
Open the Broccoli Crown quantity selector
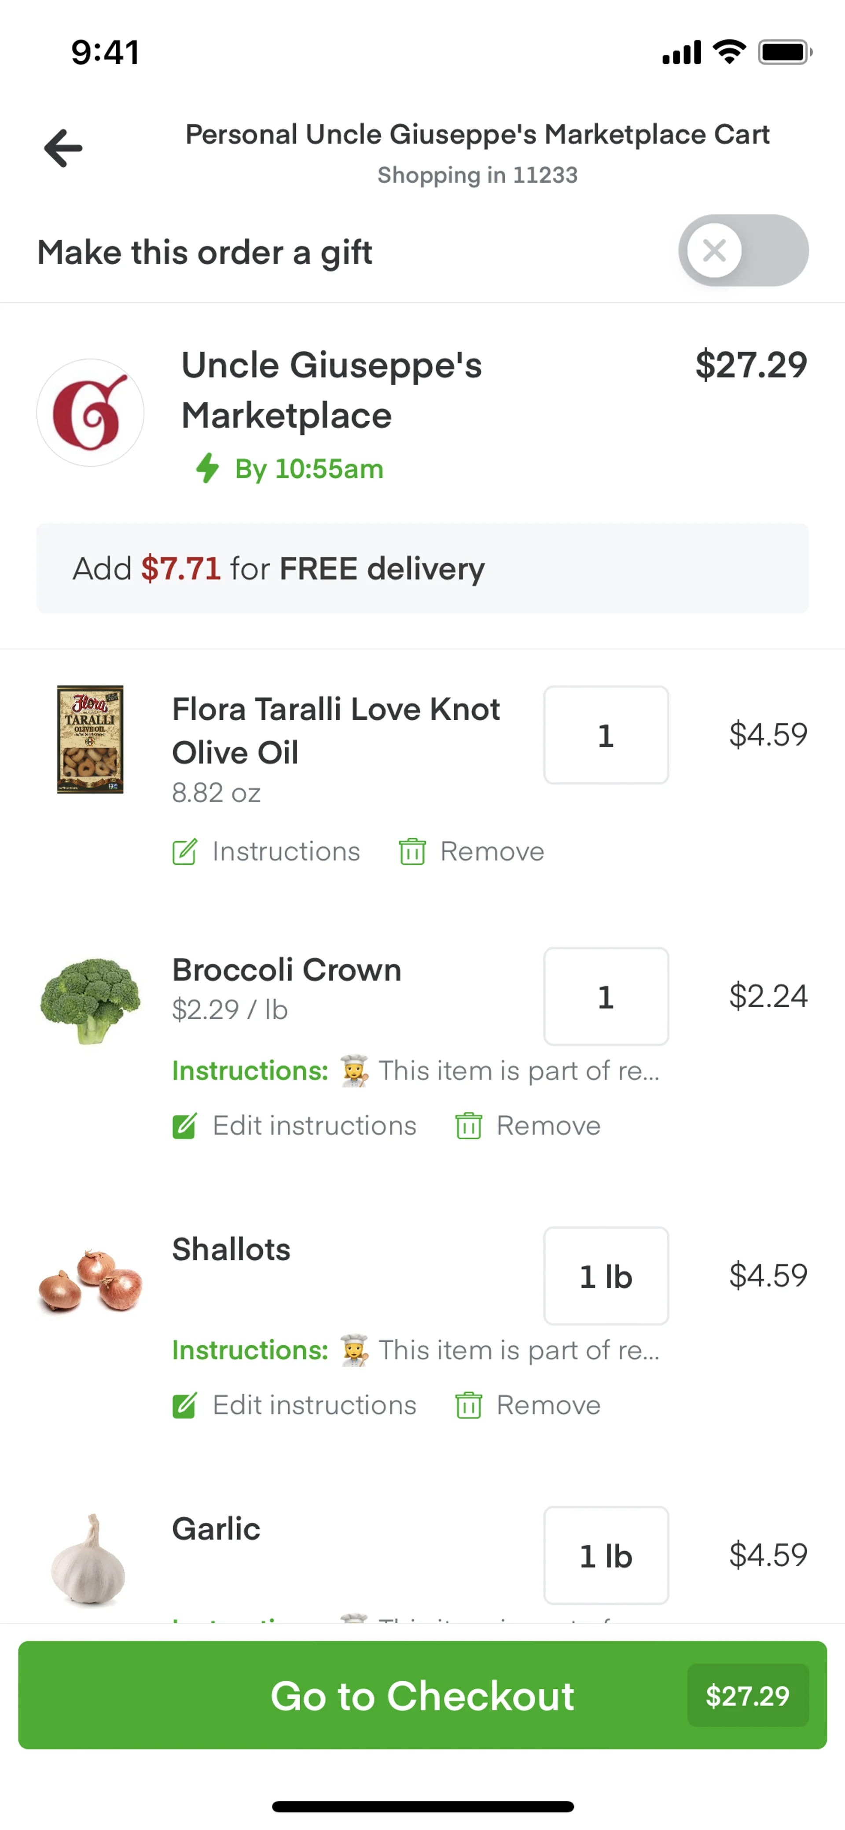click(x=606, y=996)
